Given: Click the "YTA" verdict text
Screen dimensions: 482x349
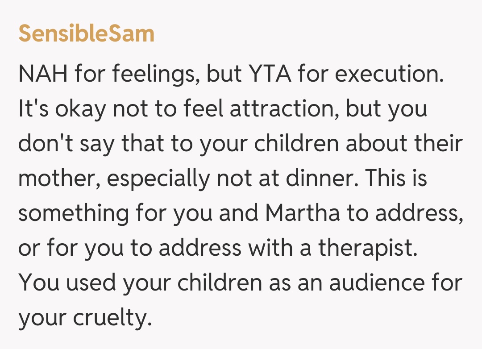Looking at the screenshot, I should 267,75.
